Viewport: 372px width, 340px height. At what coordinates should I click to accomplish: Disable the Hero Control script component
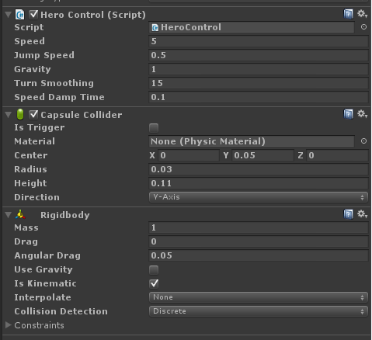33,15
